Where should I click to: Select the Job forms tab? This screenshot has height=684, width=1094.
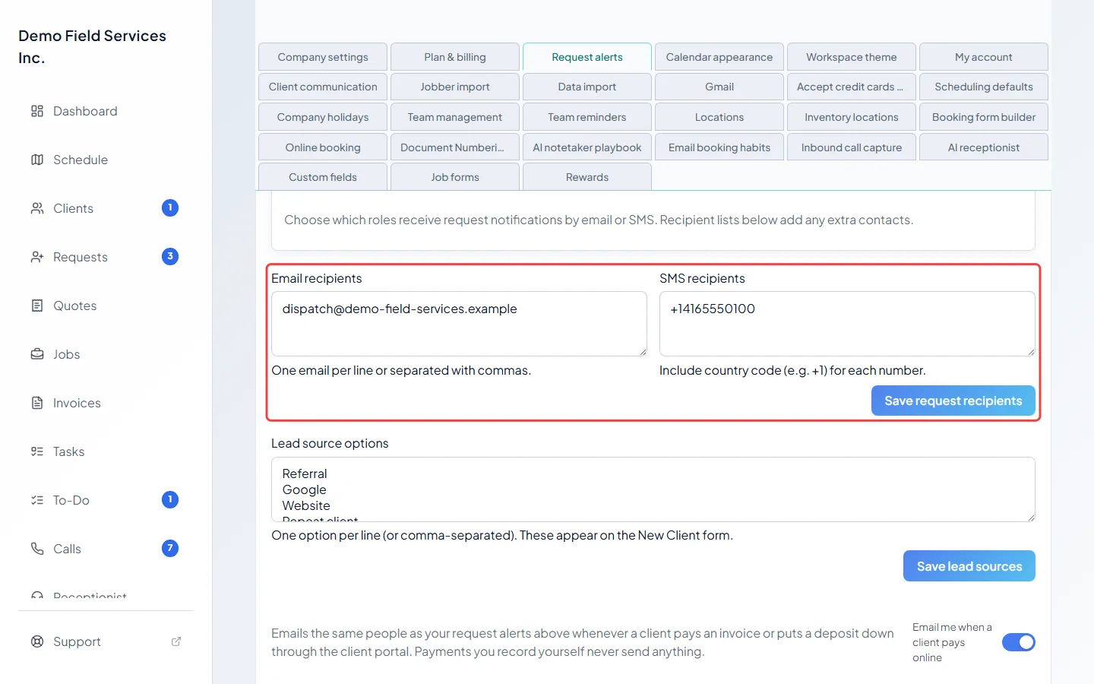tap(455, 177)
